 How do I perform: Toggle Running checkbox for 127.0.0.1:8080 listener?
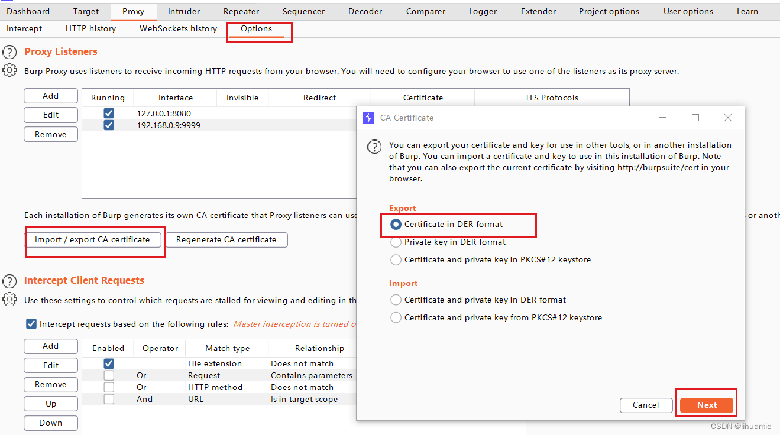109,113
